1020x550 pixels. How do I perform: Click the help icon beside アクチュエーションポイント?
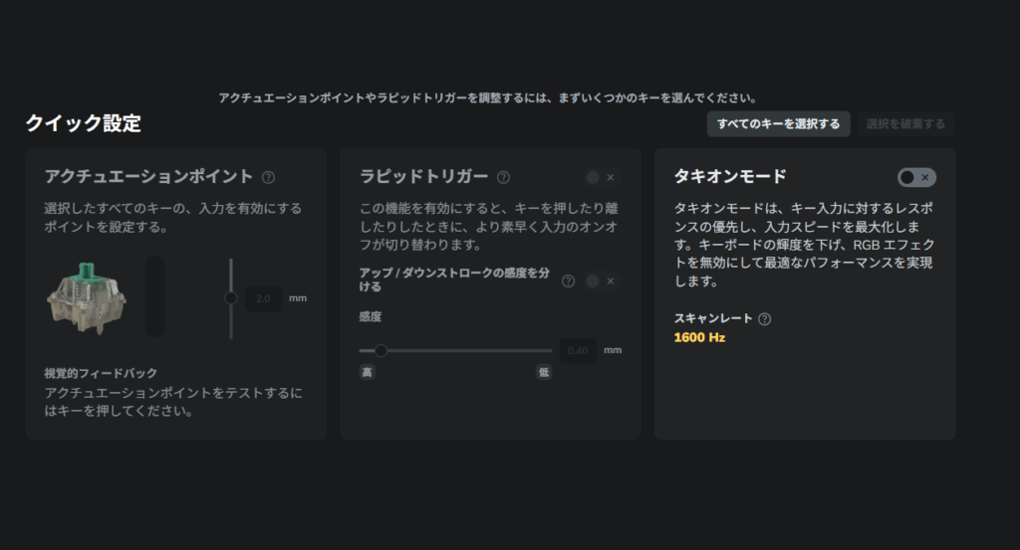(x=268, y=177)
